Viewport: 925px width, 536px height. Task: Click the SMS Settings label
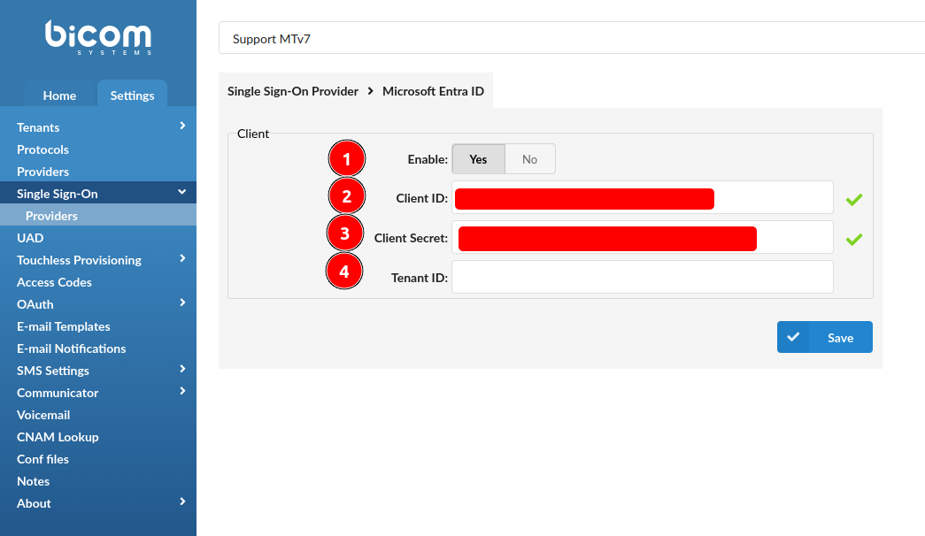point(53,371)
